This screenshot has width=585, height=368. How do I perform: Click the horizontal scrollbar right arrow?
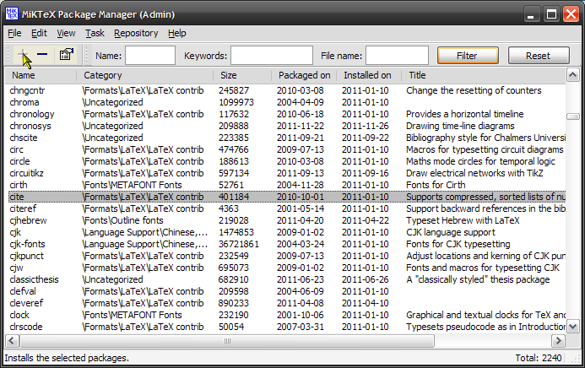pos(558,341)
